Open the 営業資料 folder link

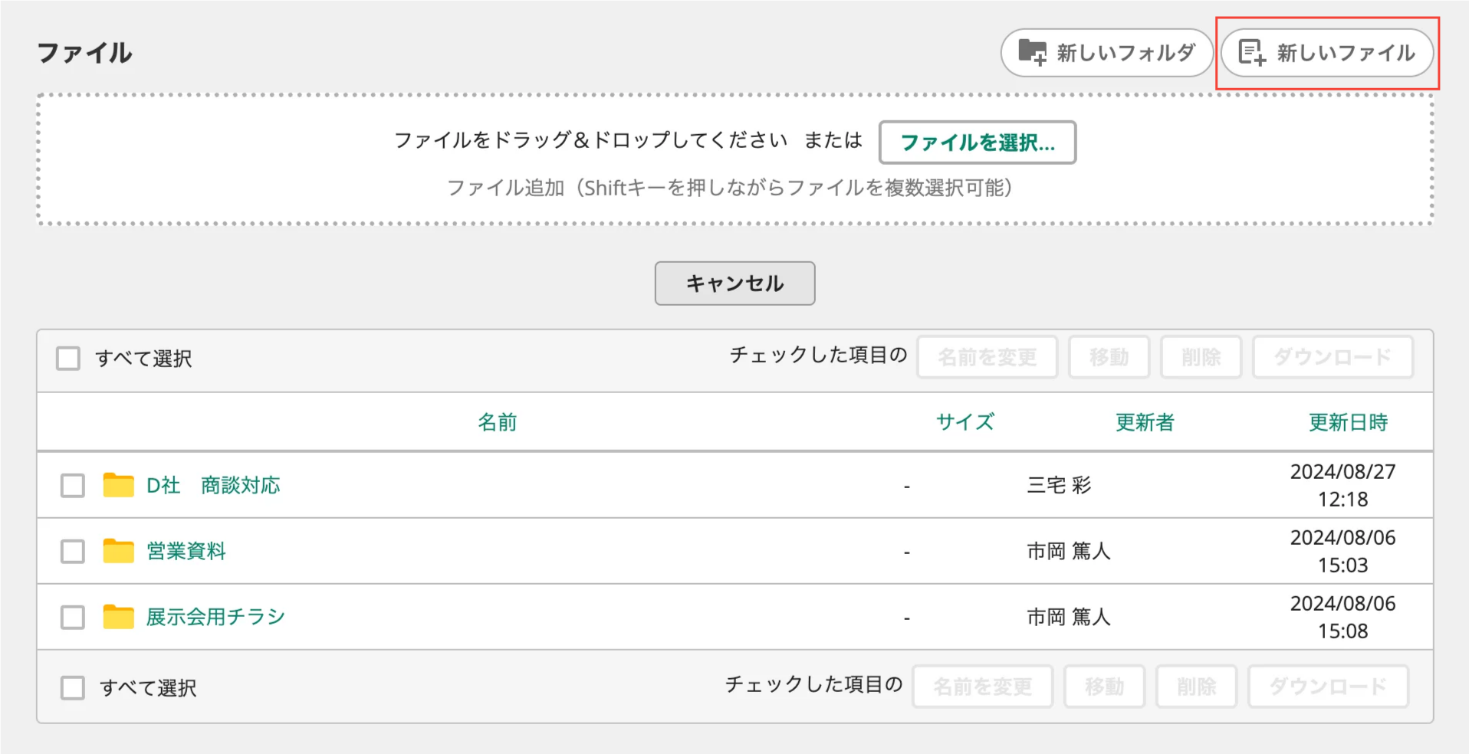(x=186, y=551)
